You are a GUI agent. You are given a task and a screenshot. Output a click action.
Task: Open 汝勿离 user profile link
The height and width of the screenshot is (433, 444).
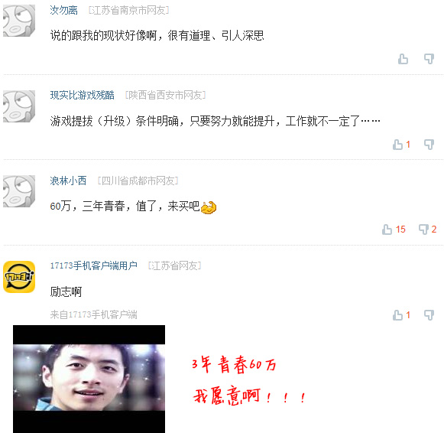pos(63,10)
